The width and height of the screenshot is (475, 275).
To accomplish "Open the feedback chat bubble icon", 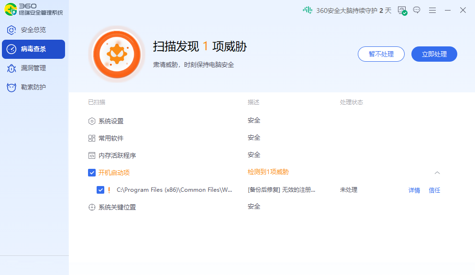I will point(417,10).
